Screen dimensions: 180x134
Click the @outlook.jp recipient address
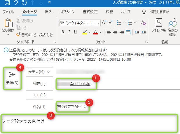click(81, 84)
